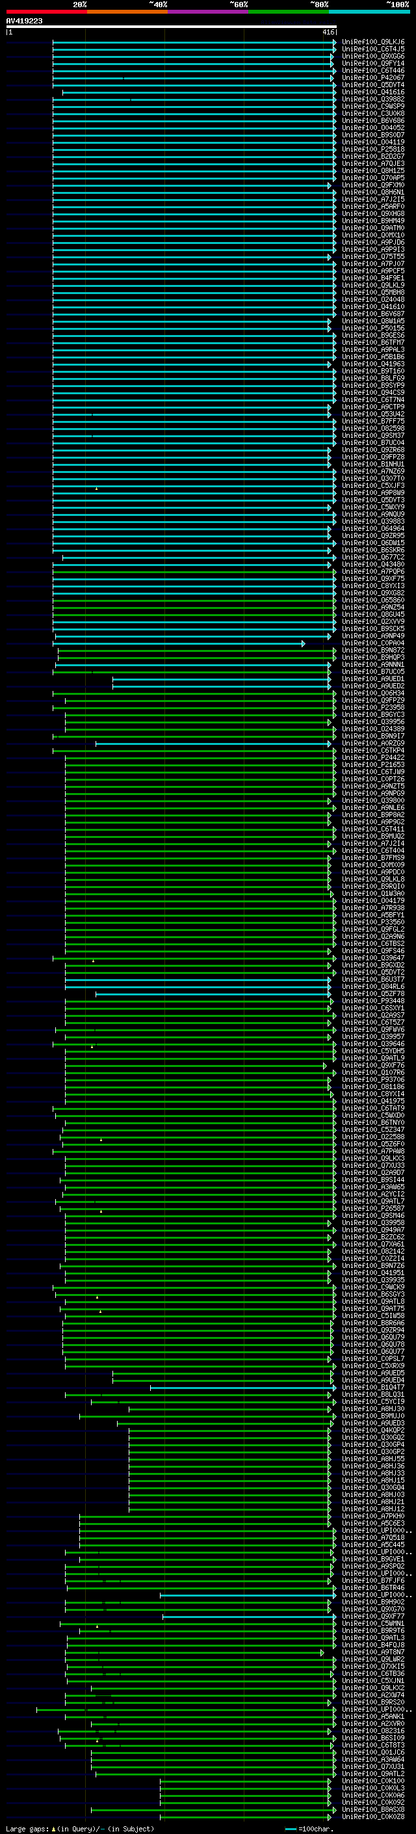Image resolution: width=416 pixels, height=1834 pixels.
Task: Choose the UniRef100_C6TBS2 row label
Action: [373, 943]
